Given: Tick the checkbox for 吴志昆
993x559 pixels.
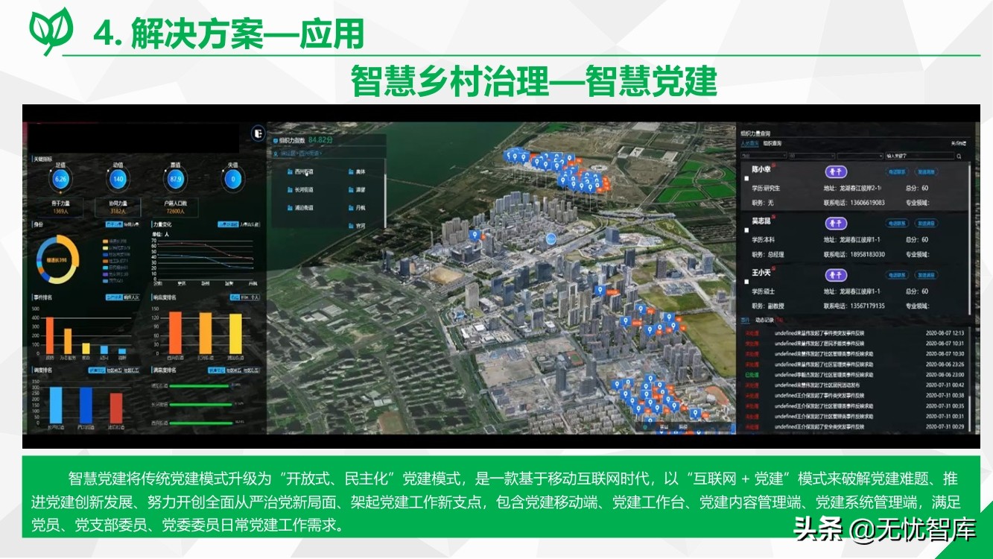Looking at the screenshot, I should [746, 230].
